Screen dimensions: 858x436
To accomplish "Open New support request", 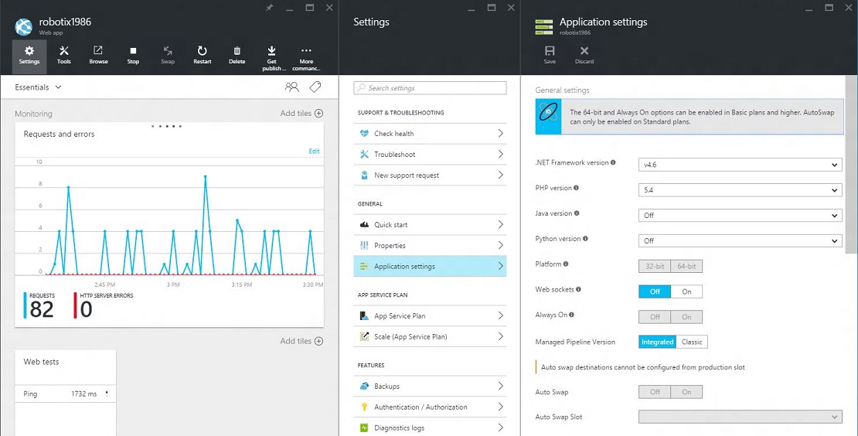I will (x=430, y=175).
